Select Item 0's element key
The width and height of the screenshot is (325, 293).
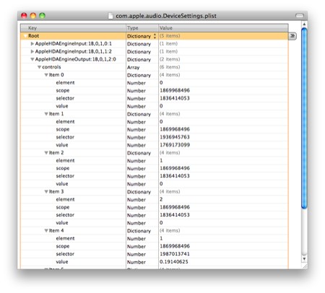coord(65,83)
